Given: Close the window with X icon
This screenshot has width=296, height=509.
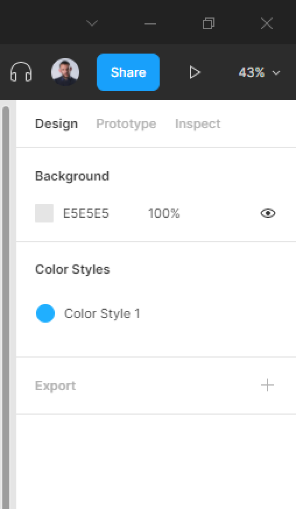Looking at the screenshot, I should pyautogui.click(x=267, y=23).
